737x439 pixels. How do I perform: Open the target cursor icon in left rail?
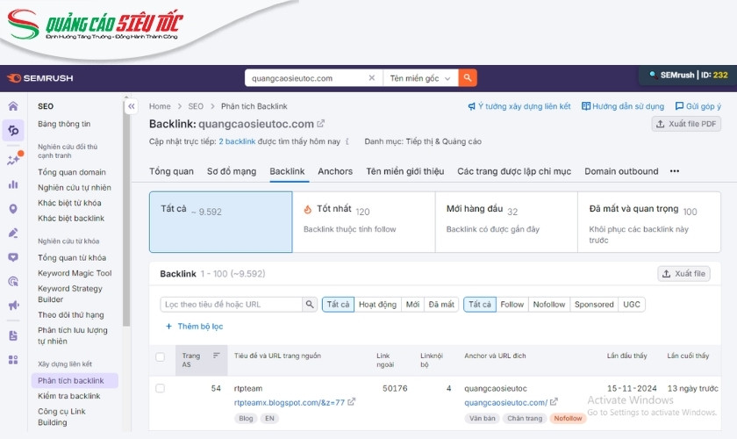click(x=13, y=281)
